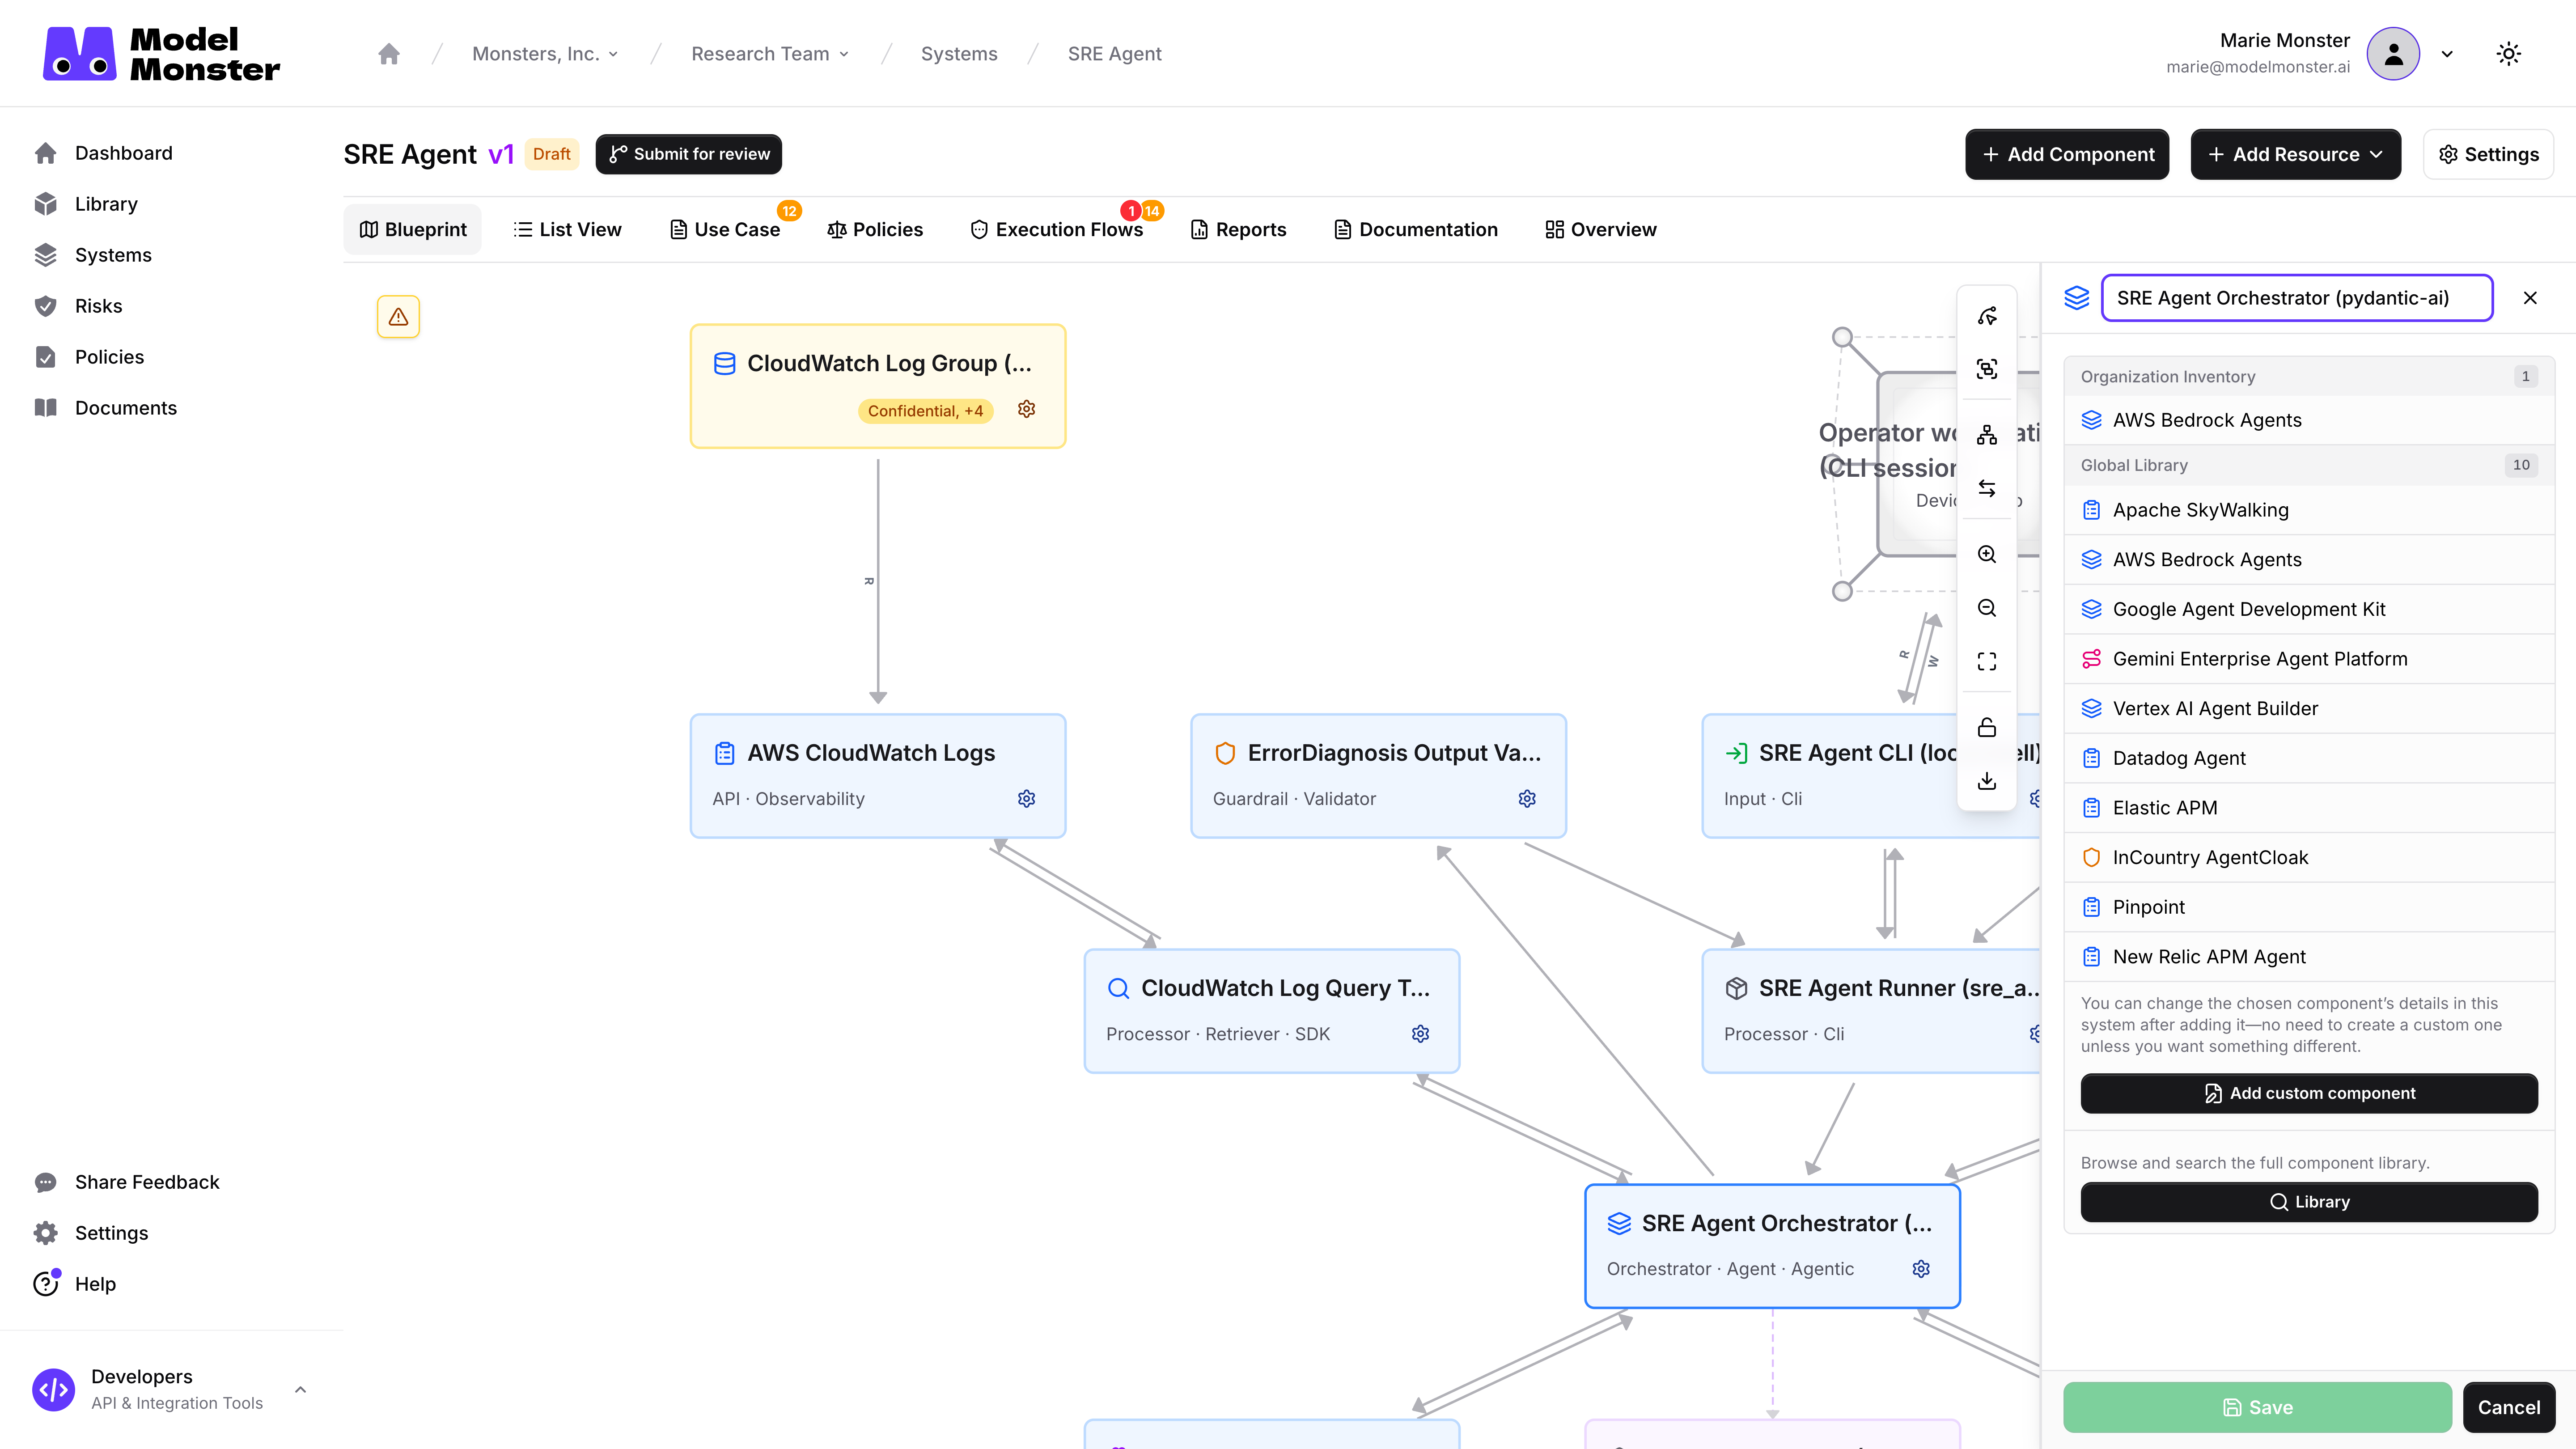Image resolution: width=2576 pixels, height=1449 pixels.
Task: Click the Save button
Action: pyautogui.click(x=2257, y=1407)
